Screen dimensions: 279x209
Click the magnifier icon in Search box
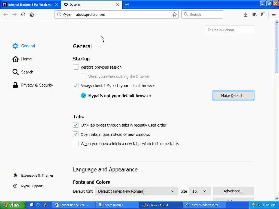click(186, 14)
